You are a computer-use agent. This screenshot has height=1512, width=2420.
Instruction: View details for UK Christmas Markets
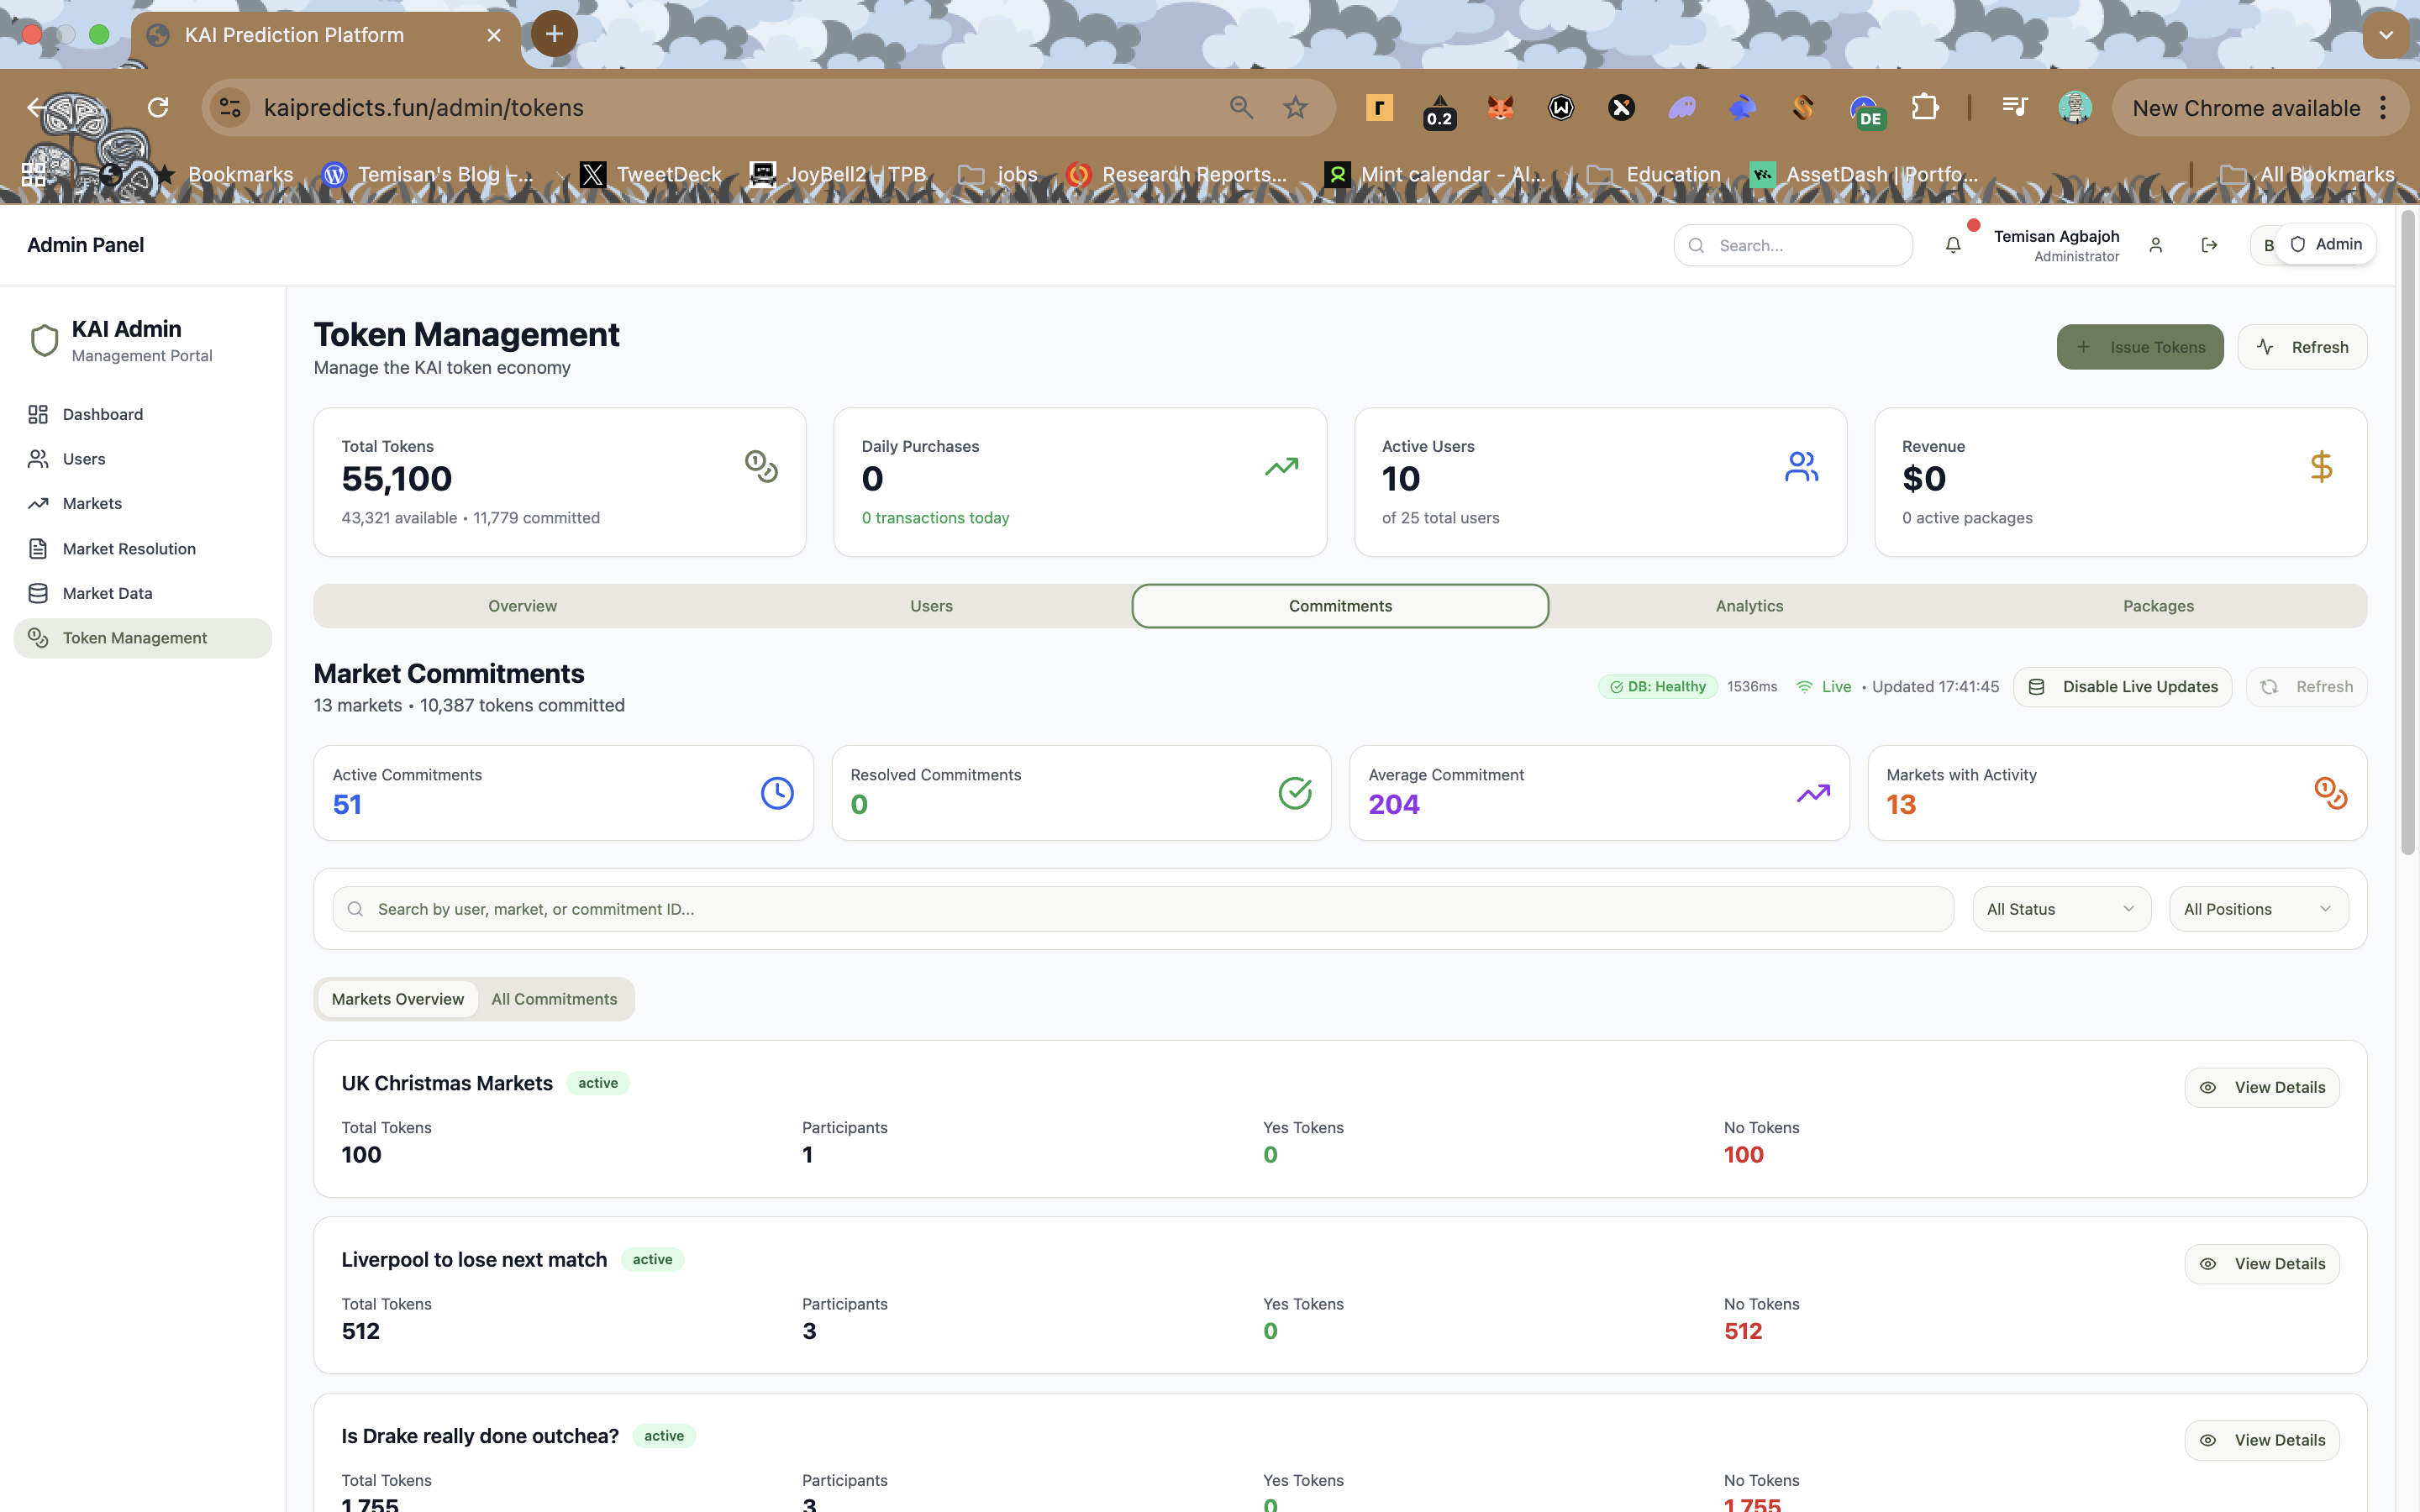point(2261,1087)
